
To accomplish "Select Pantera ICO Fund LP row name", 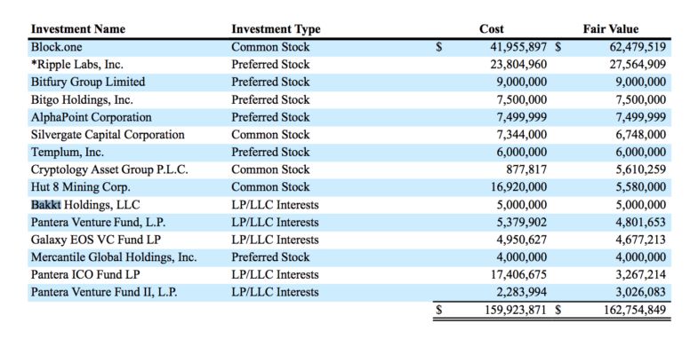I will pos(85,275).
